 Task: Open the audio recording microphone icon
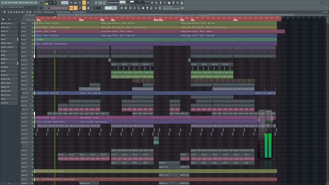(x=161, y=3)
